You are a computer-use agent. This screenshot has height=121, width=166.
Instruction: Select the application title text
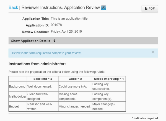point(69,19)
